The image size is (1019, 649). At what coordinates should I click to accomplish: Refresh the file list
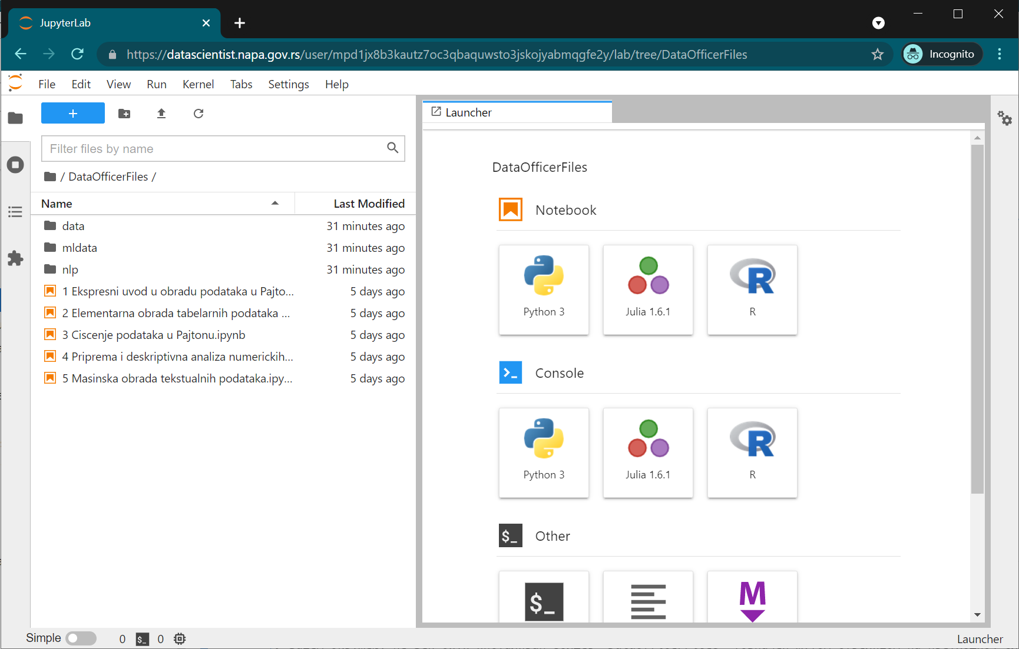pos(198,114)
